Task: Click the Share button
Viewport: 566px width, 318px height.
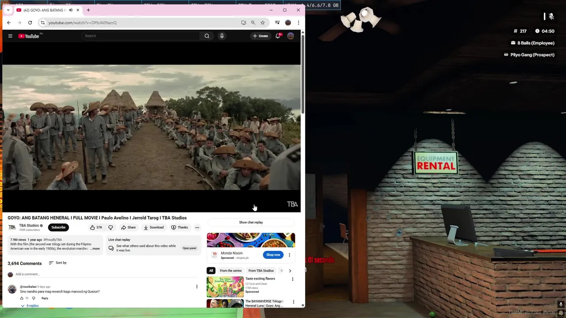Action: (129, 227)
